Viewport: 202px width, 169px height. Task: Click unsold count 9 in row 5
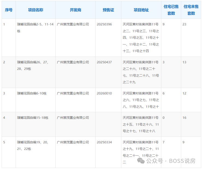point(183,142)
